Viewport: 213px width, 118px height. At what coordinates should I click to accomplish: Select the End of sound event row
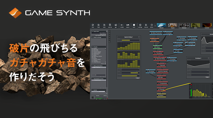99,92
